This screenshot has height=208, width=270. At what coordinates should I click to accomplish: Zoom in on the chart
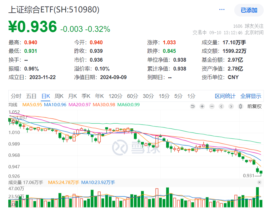click(202, 106)
